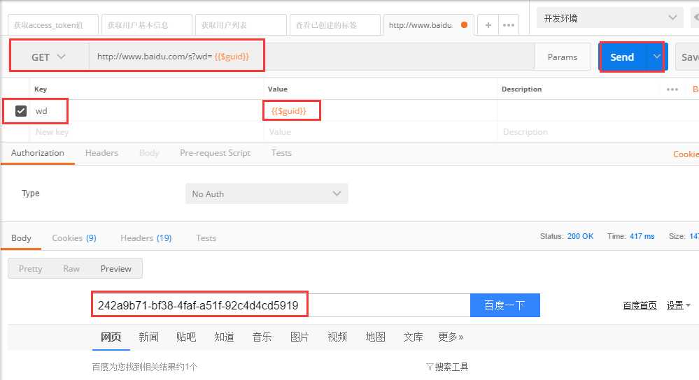Click the 百度一下 search button

(504, 305)
